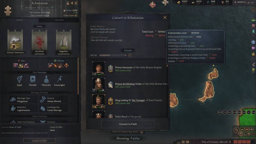Click the Polygamous marriage type icon

pos(13,100)
